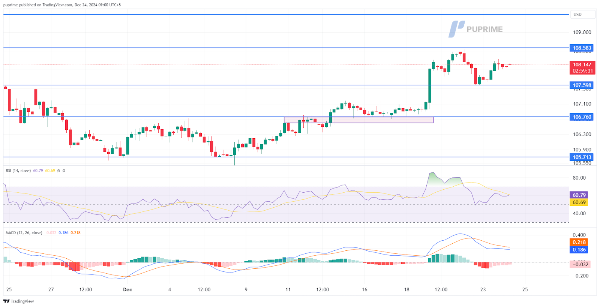The width and height of the screenshot is (600, 307).
Task: Click the 25 date label at the timeline's right end
Action: tap(525, 289)
